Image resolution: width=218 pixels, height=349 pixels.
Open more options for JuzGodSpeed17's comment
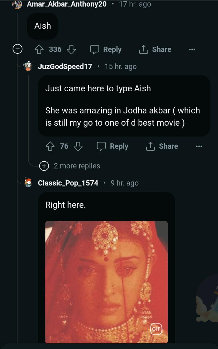point(199,146)
